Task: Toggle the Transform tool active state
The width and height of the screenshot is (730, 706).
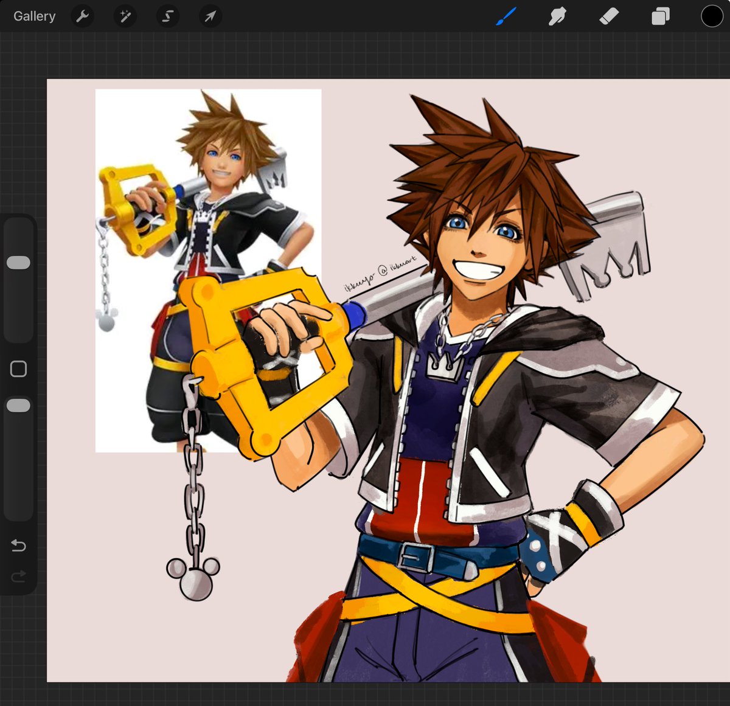Action: click(x=210, y=16)
